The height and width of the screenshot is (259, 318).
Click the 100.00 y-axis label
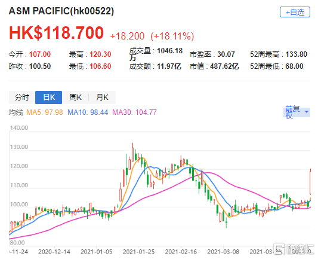[19, 205]
